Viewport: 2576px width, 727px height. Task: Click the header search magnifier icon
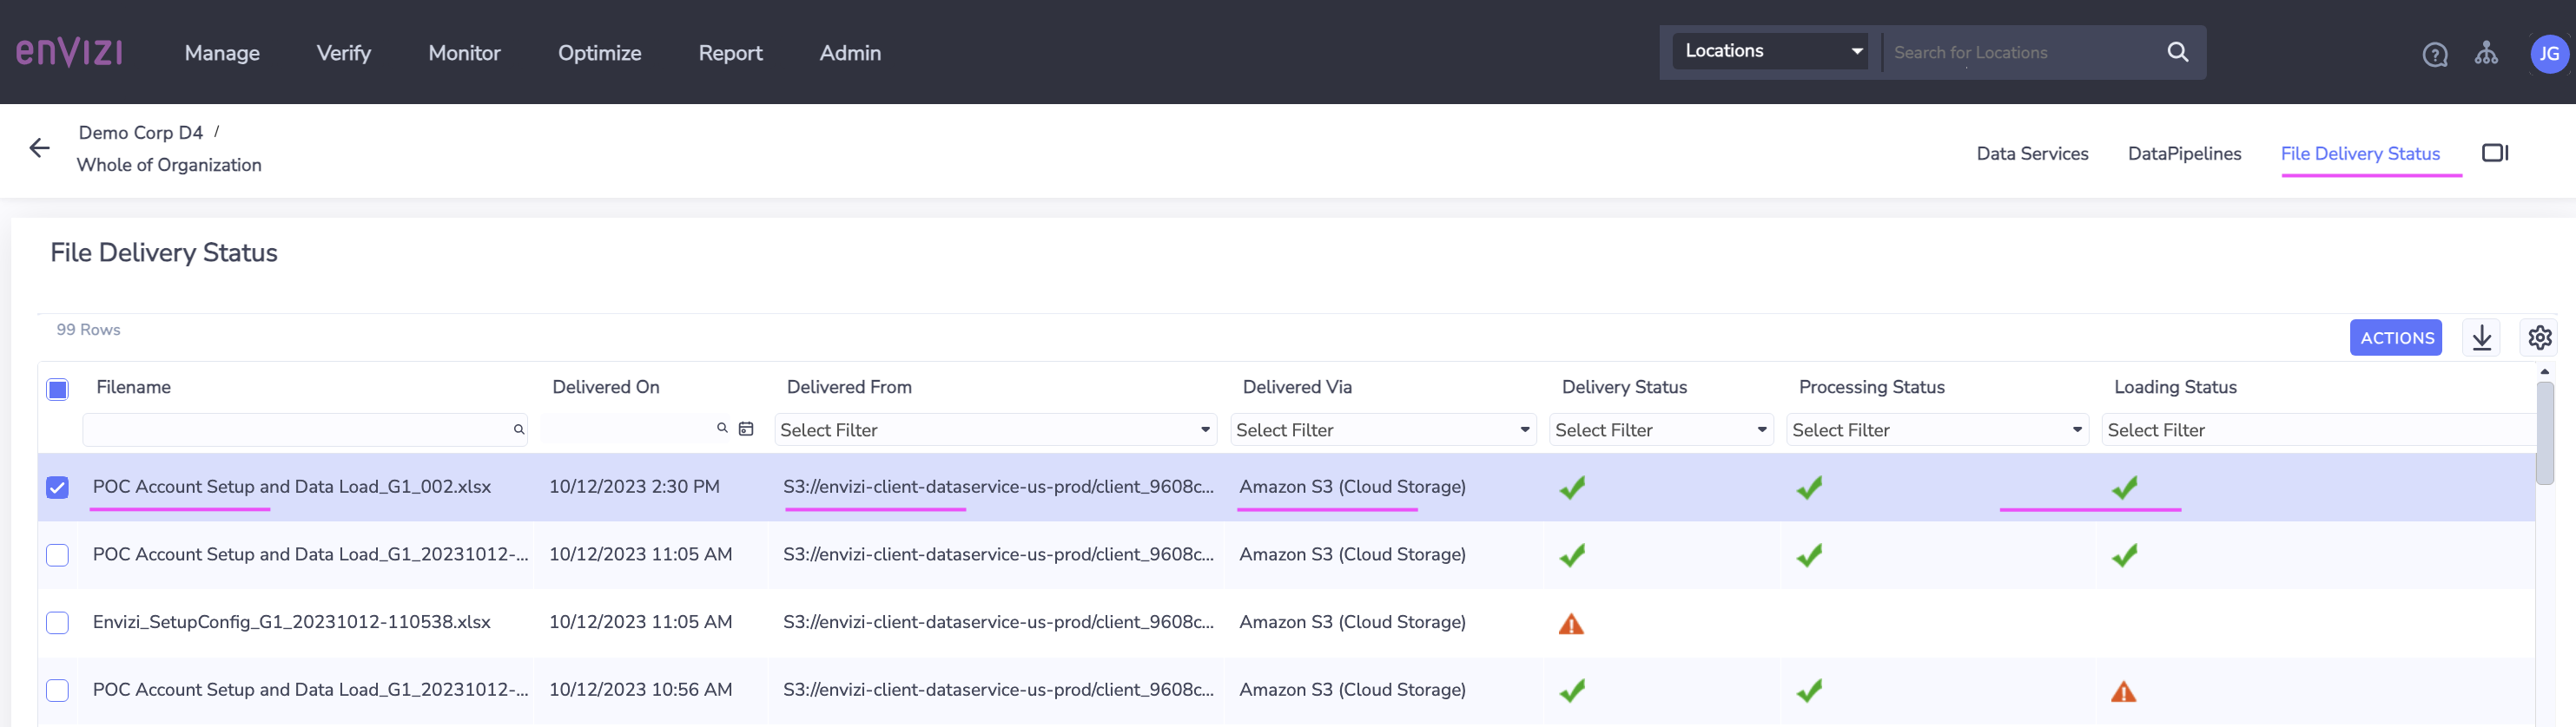(x=2177, y=52)
